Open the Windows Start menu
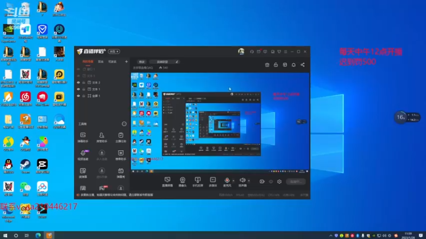The height and width of the screenshot is (239, 426). click(5, 235)
